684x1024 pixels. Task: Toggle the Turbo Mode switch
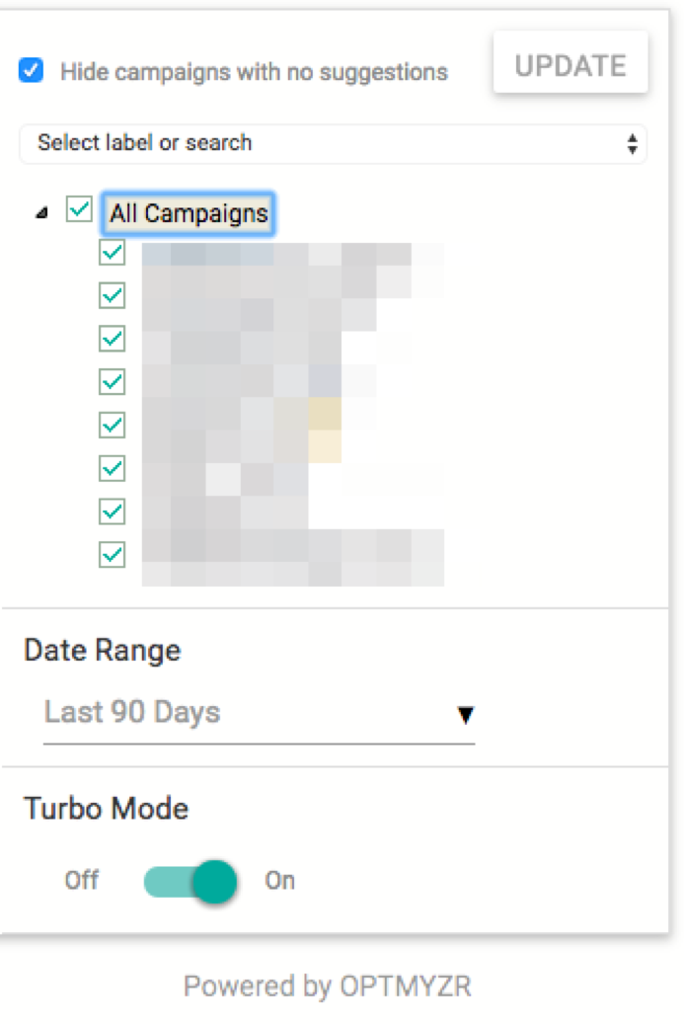tap(190, 881)
